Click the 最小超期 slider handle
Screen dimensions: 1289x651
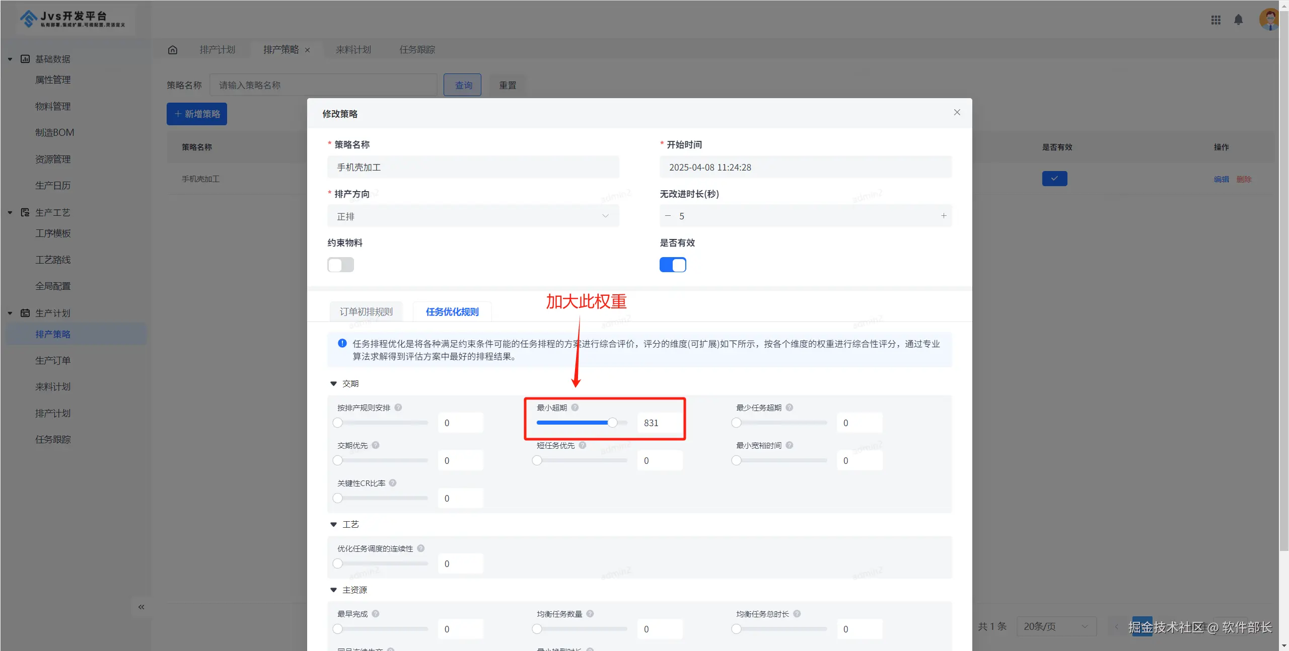(612, 423)
